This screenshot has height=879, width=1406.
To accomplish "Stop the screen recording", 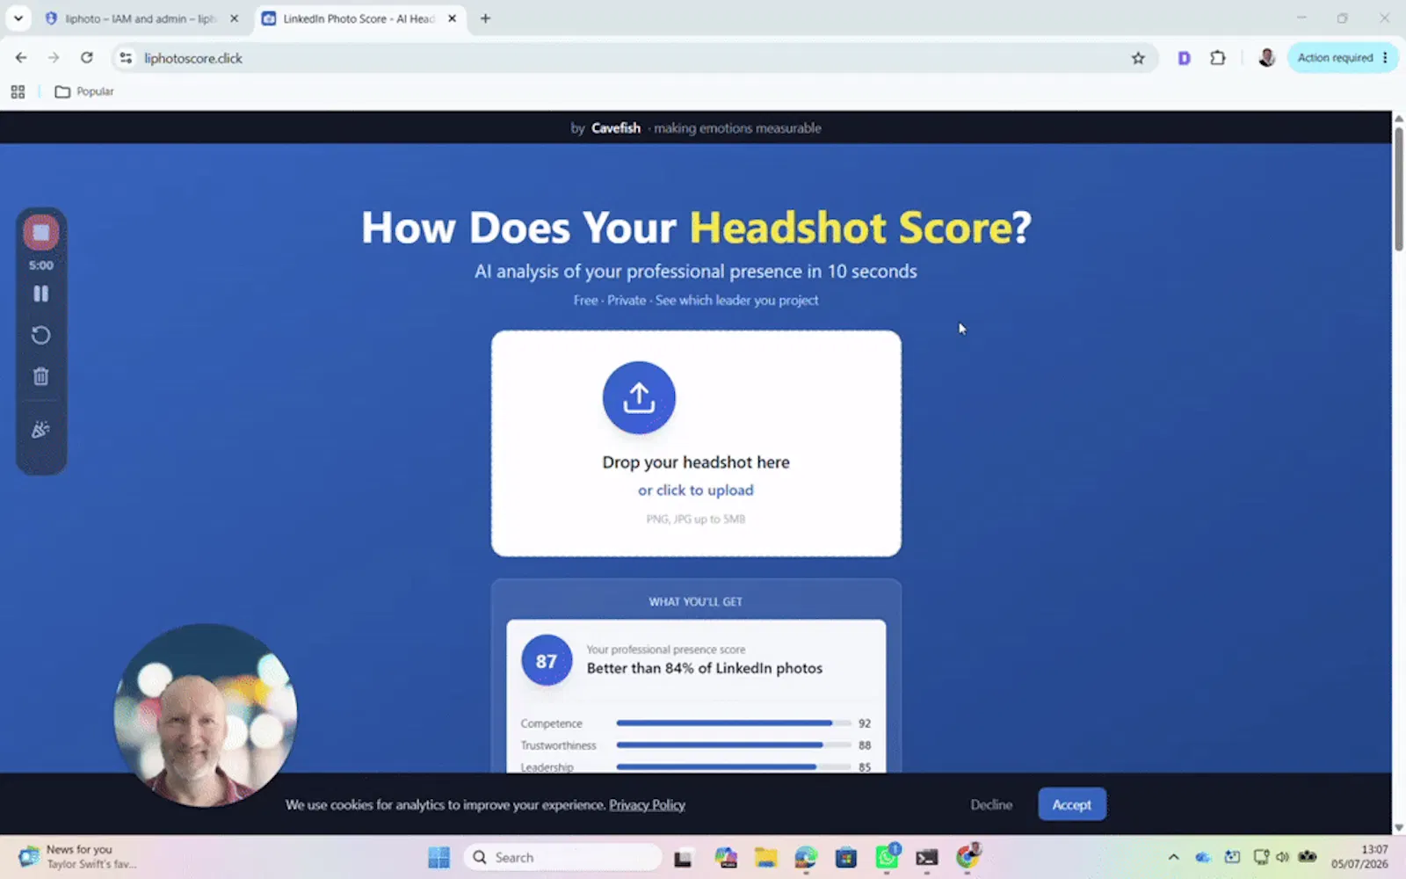I will [x=40, y=232].
